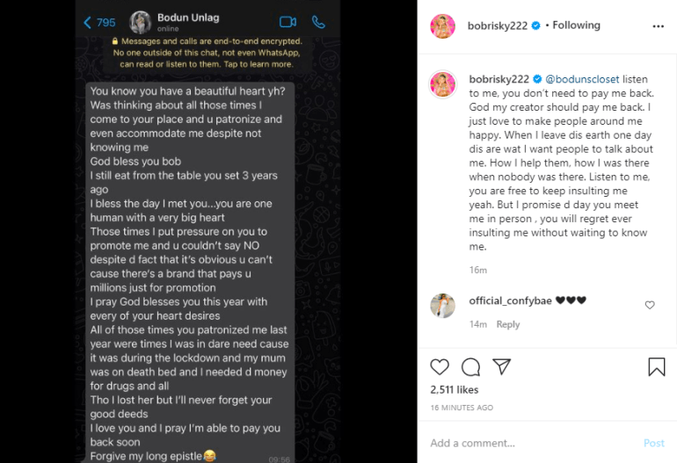677x463 pixels.
Task: Open bobrisky222 profile picture in the header
Action: 442,26
